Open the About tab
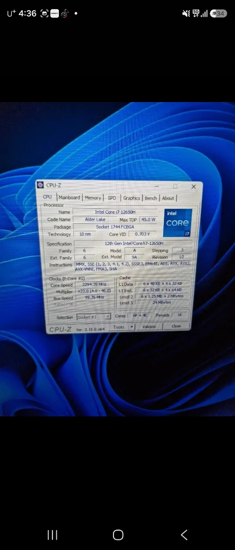 click(168, 198)
